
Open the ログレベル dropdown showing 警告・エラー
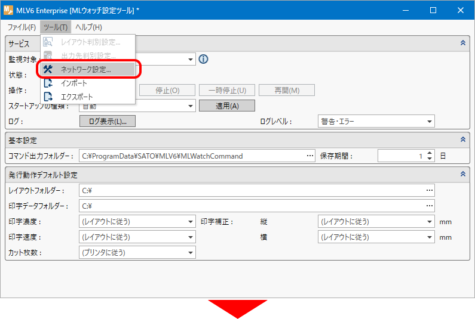coord(376,121)
